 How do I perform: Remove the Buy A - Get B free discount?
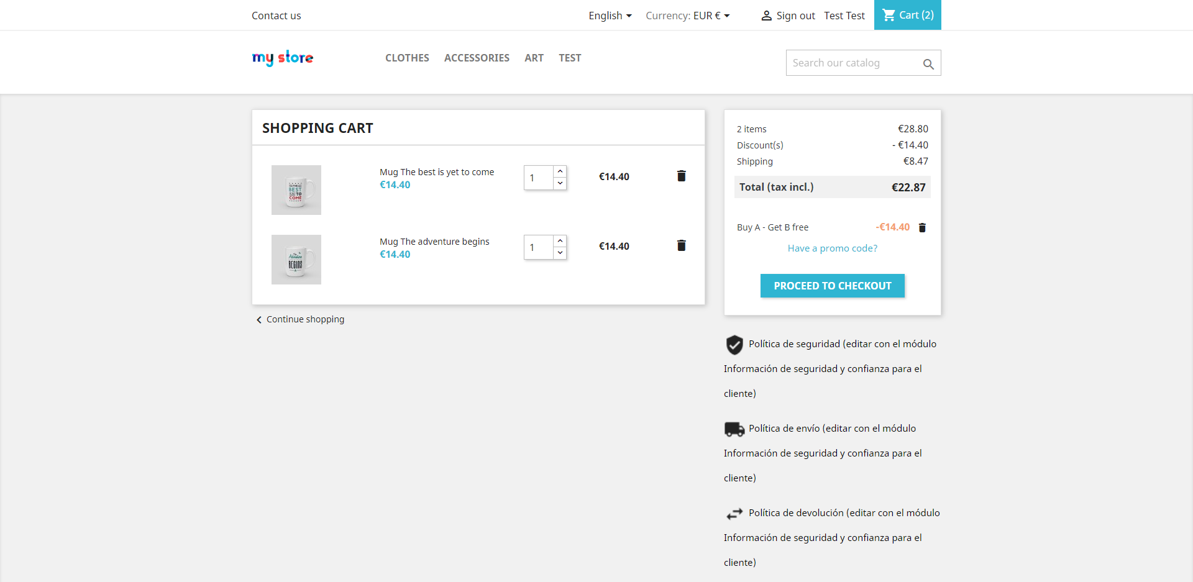pos(922,228)
